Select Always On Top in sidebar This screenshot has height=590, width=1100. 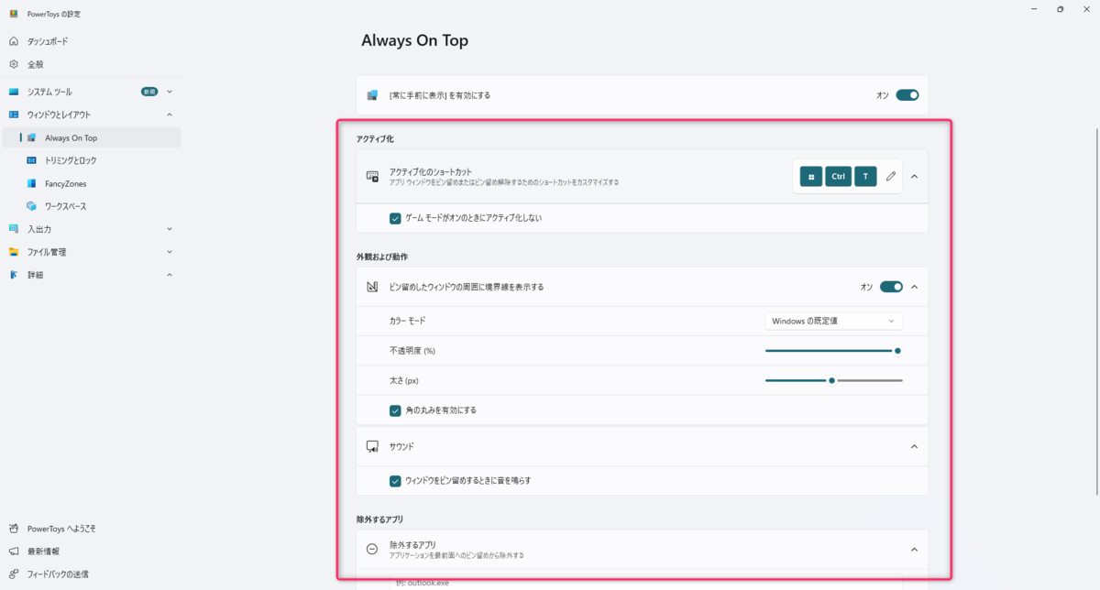tap(91, 137)
